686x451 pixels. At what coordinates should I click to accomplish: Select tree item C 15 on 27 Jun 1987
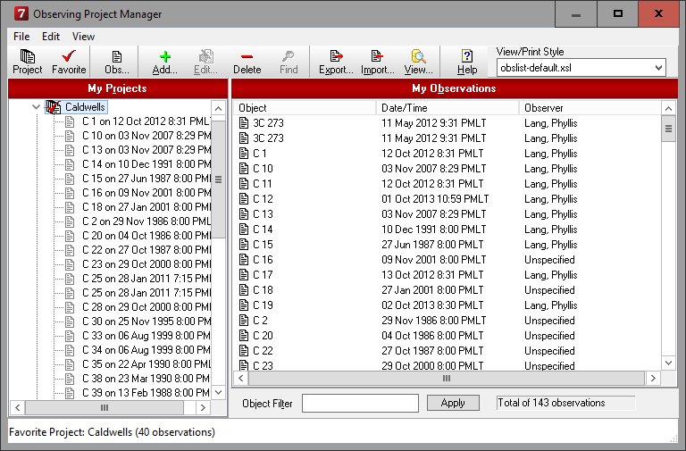[146, 179]
